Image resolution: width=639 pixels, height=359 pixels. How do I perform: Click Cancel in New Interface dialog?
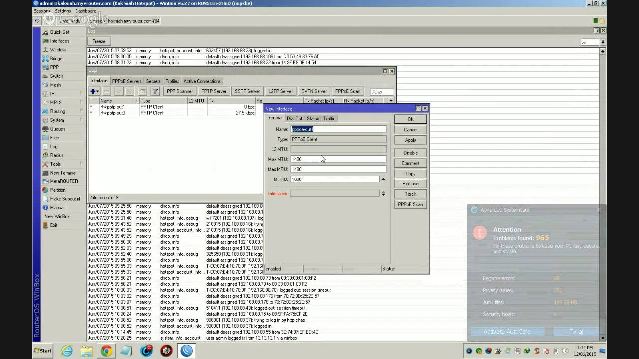(410, 129)
